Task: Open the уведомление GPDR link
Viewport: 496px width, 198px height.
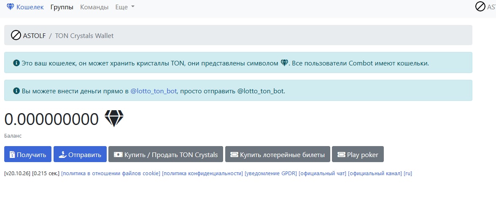Action: [271, 174]
